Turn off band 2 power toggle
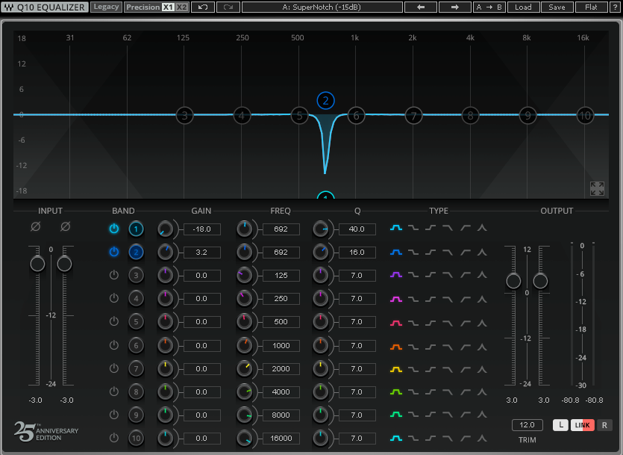The image size is (623, 455). 114,251
